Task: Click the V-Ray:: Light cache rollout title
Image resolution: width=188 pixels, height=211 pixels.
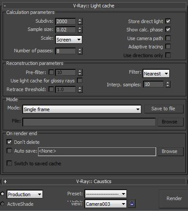Action: [94, 6]
